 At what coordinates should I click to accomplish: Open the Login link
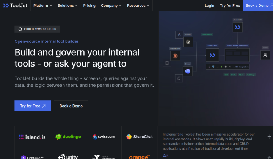(209, 6)
